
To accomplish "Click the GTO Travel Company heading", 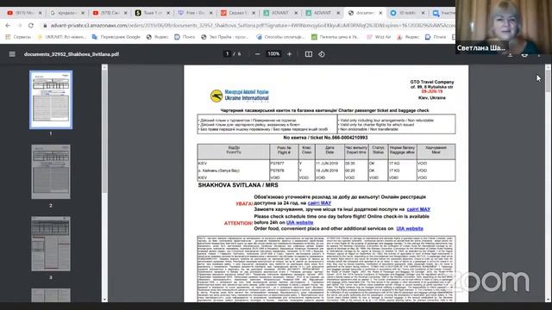I will (432, 82).
